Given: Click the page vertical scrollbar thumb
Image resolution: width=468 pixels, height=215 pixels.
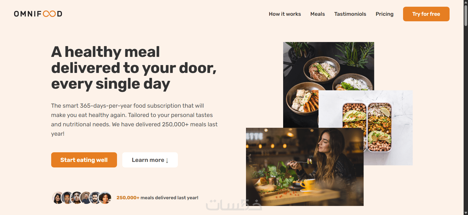Looking at the screenshot, I should (466, 15).
